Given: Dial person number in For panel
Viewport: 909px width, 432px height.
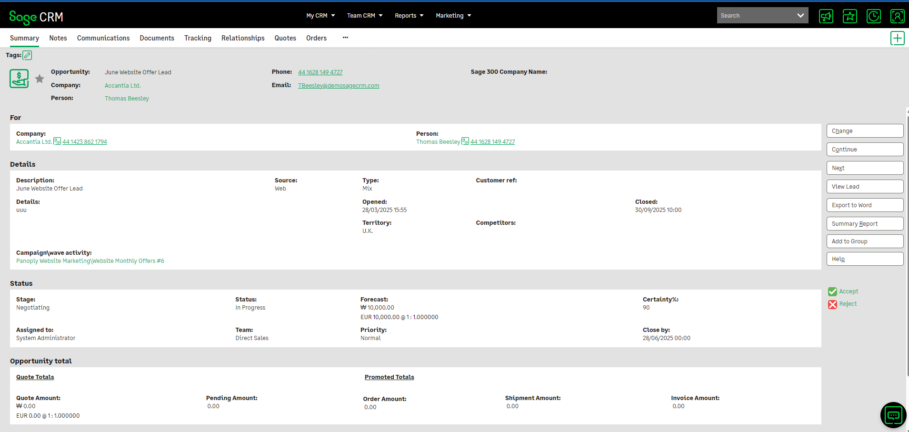Looking at the screenshot, I should (x=492, y=142).
